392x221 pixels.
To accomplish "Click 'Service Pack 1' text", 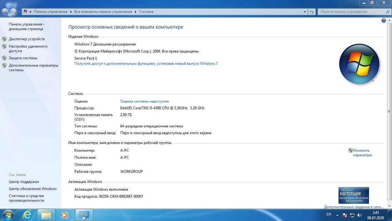I will pyautogui.click(x=86, y=58).
